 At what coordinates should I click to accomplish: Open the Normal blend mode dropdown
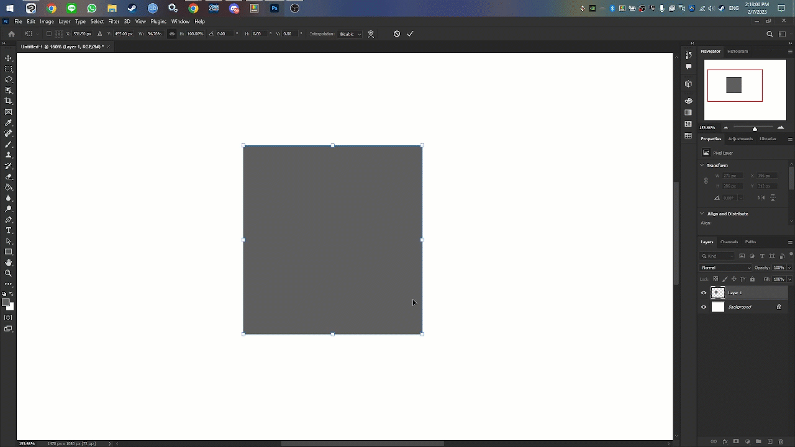point(727,268)
